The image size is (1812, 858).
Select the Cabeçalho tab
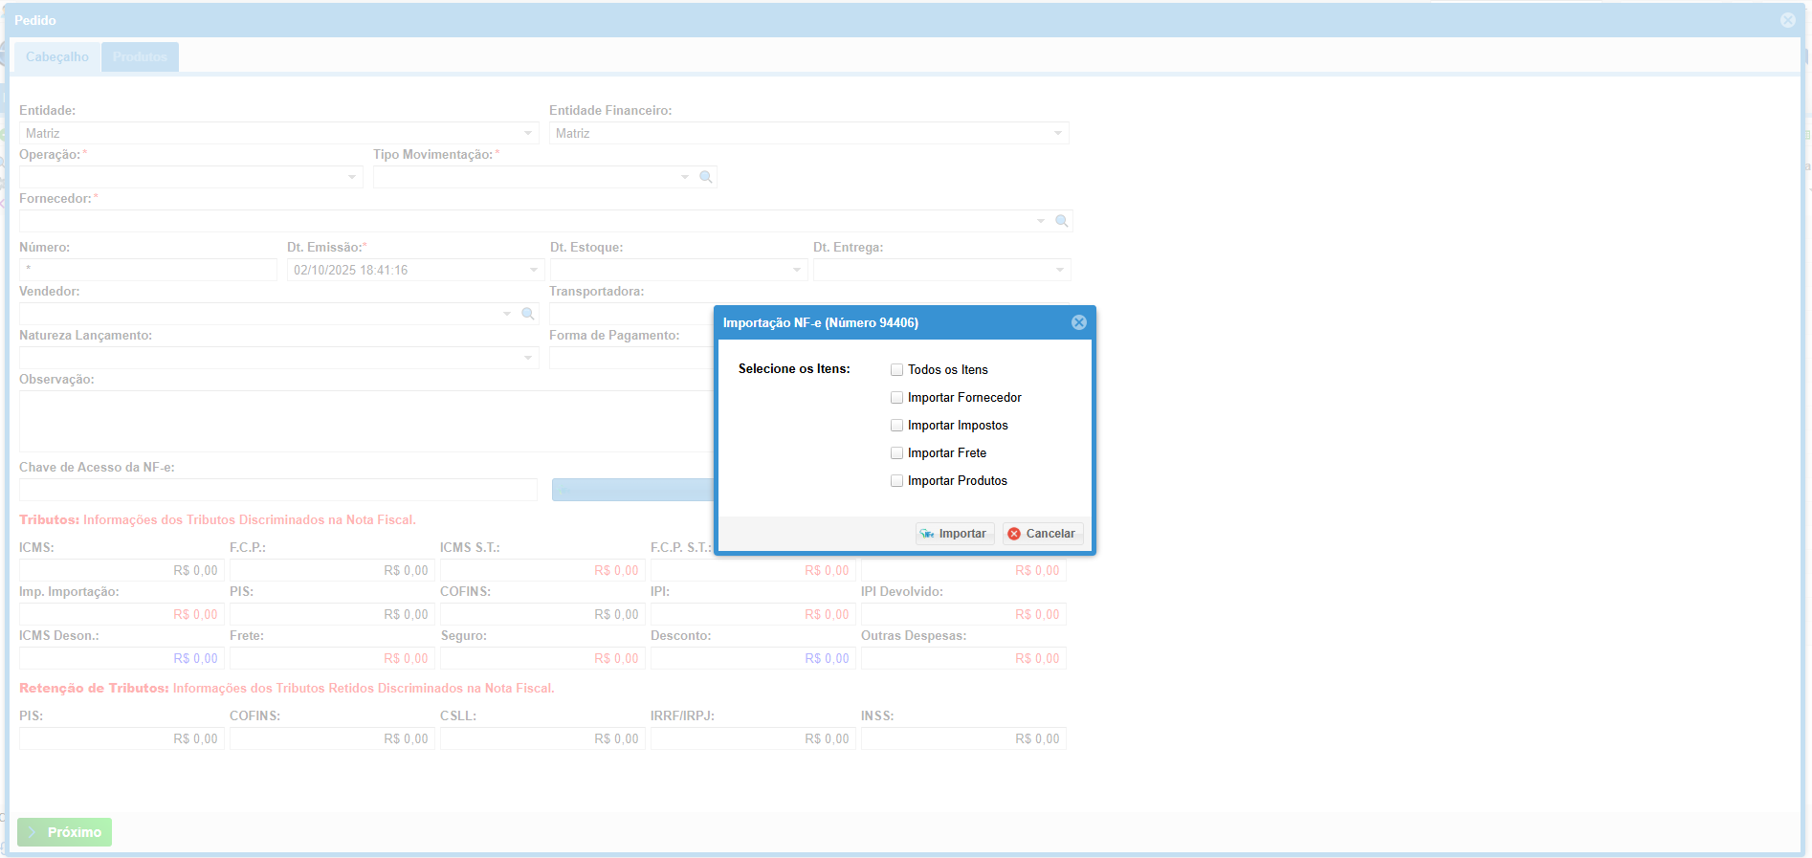57,56
